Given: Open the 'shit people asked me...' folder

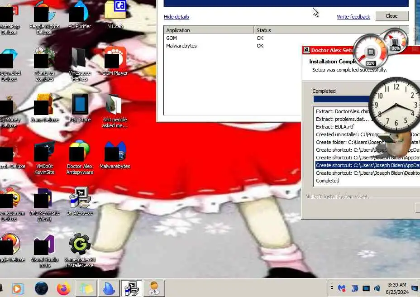Looking at the screenshot, I should (115, 111).
